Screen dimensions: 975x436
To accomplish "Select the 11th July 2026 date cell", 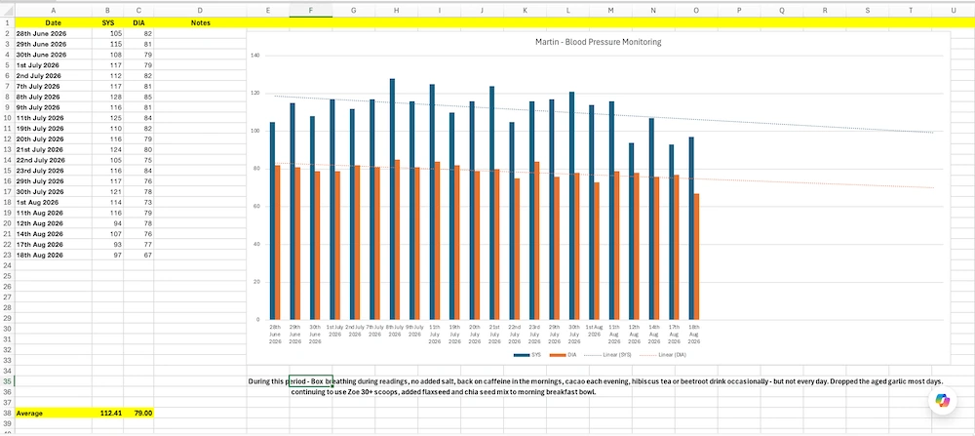I will click(53, 118).
